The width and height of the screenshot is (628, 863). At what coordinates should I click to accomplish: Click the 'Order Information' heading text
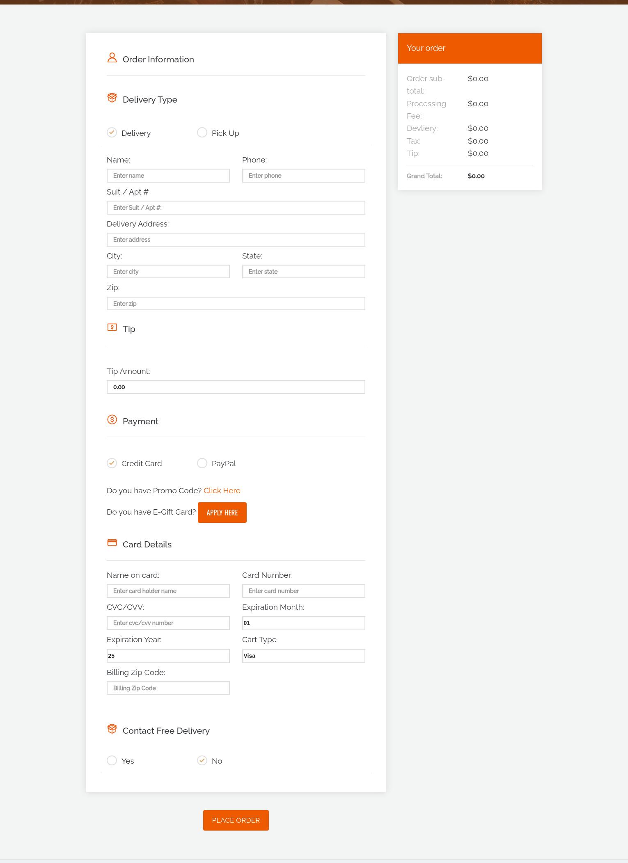click(x=158, y=60)
